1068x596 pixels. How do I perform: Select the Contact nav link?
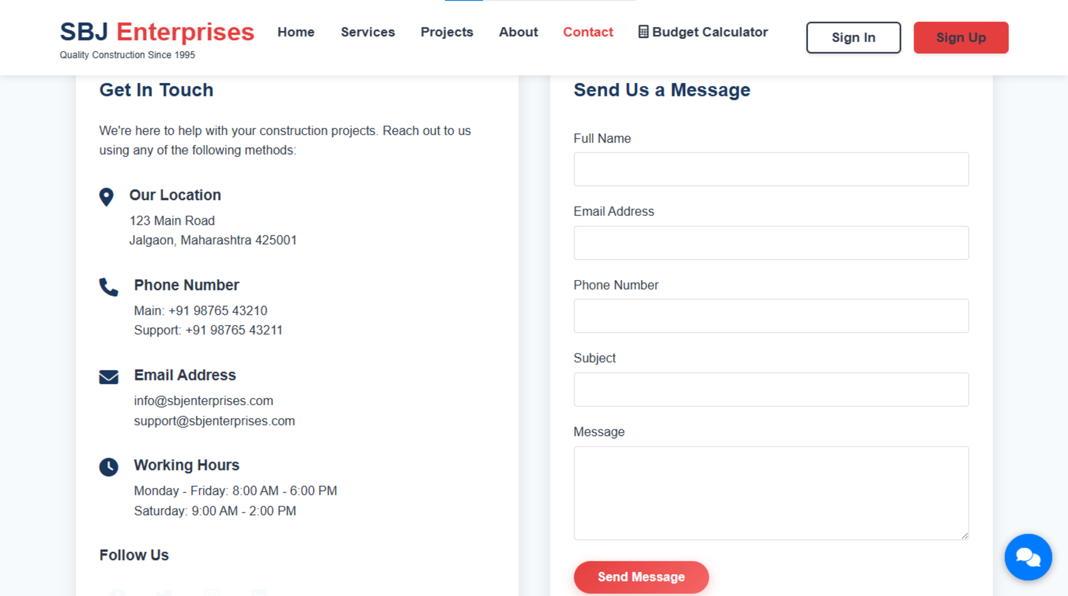588,32
